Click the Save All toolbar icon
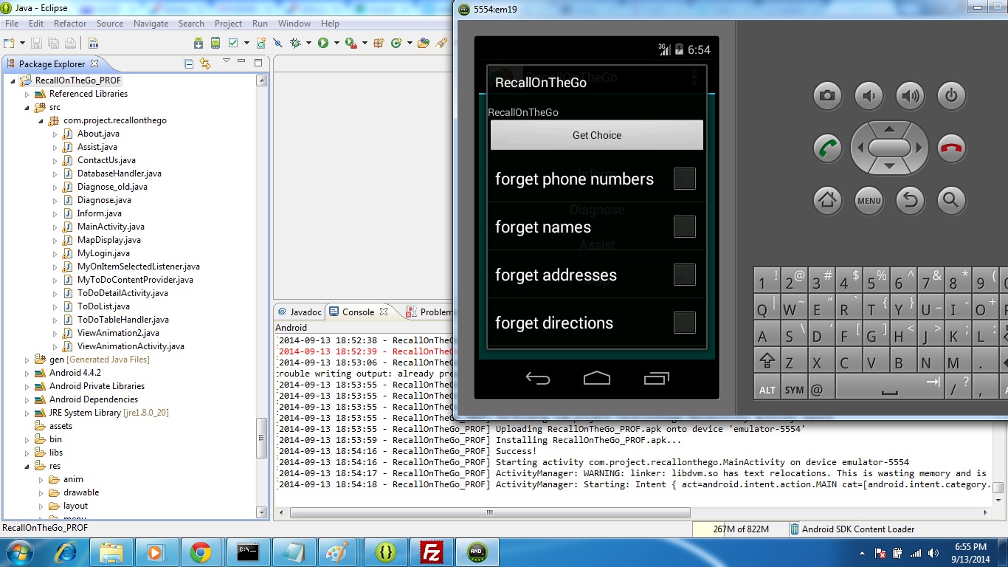 coord(53,43)
